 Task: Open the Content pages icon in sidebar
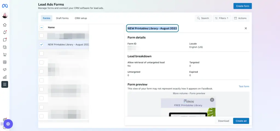[x=5, y=47]
